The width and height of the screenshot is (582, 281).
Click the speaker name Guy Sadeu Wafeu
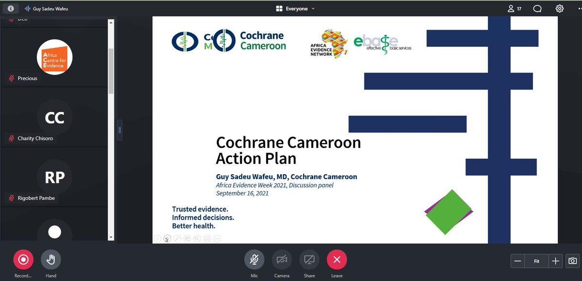[51, 9]
